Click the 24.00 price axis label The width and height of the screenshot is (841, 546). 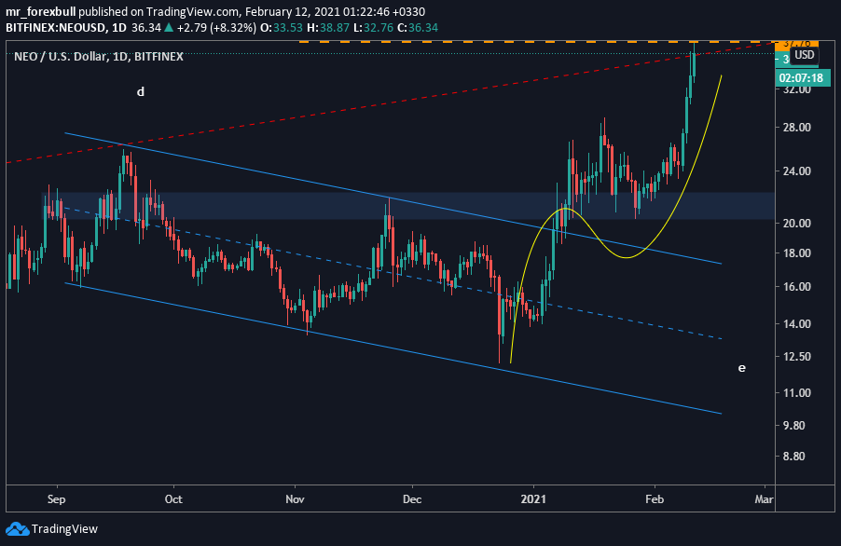pyautogui.click(x=797, y=171)
